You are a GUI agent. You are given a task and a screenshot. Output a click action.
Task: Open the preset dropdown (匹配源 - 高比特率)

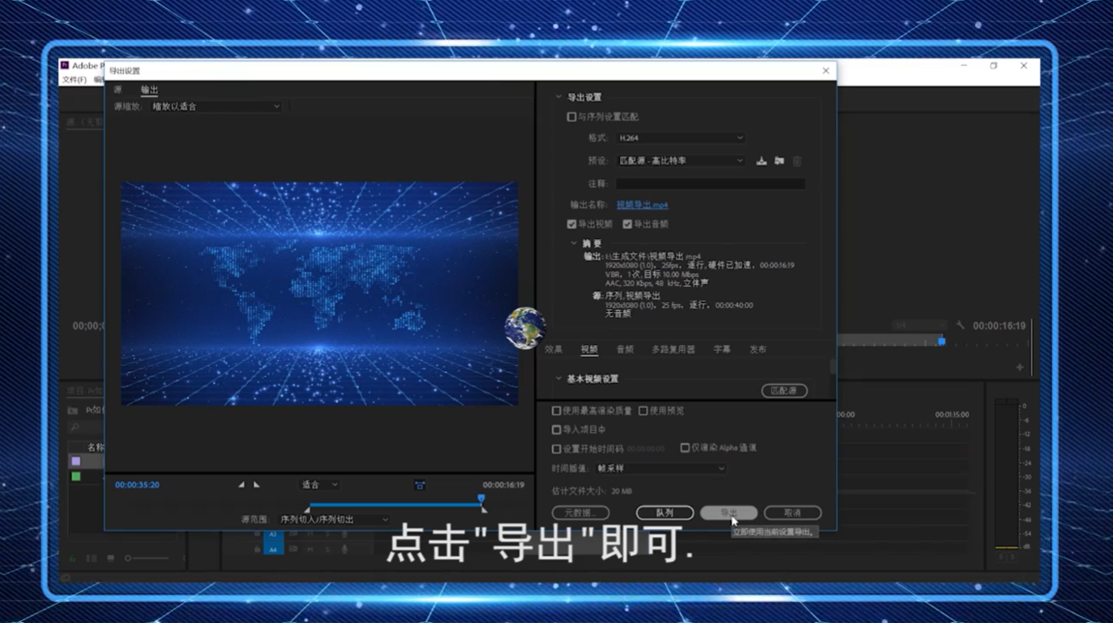pyautogui.click(x=681, y=161)
